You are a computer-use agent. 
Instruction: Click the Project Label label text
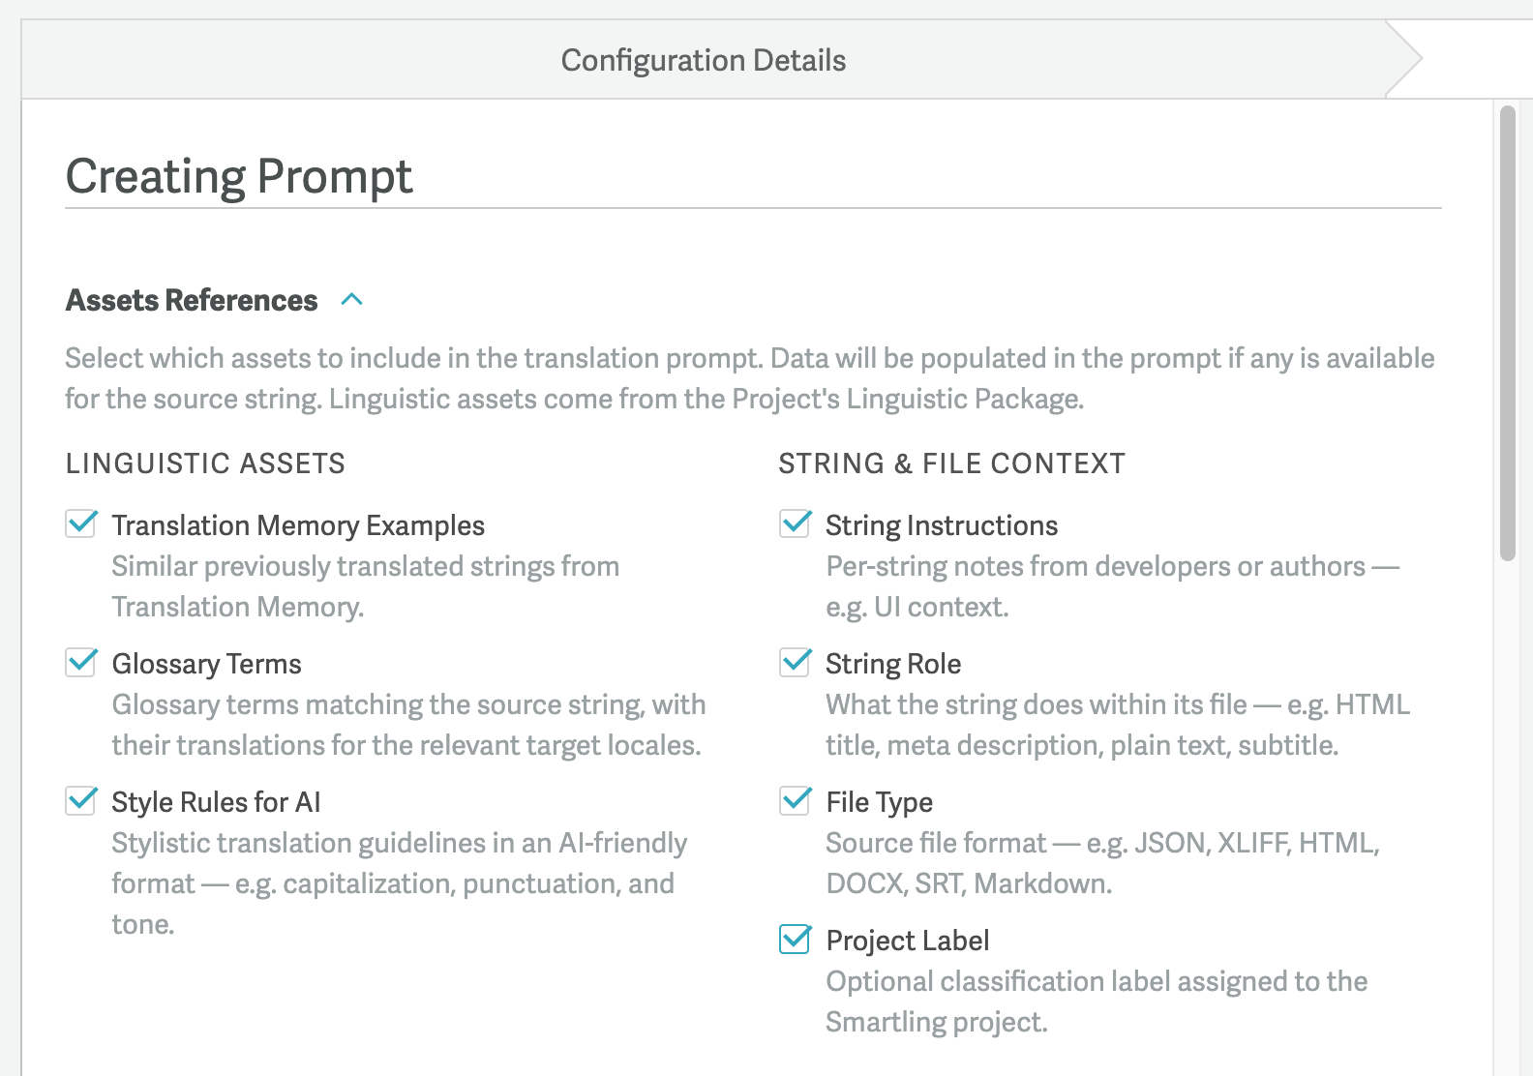908,941
